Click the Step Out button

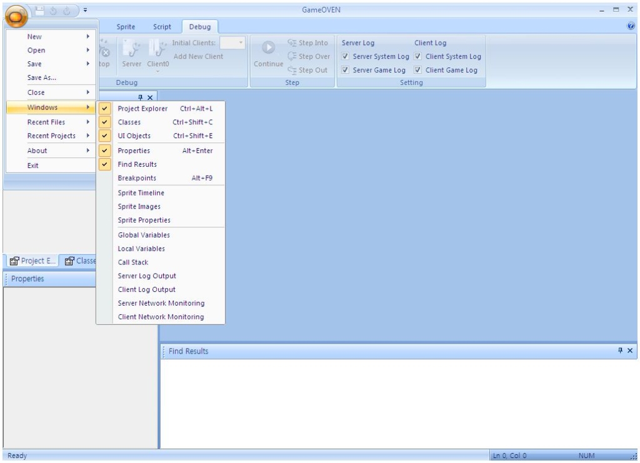coord(307,70)
